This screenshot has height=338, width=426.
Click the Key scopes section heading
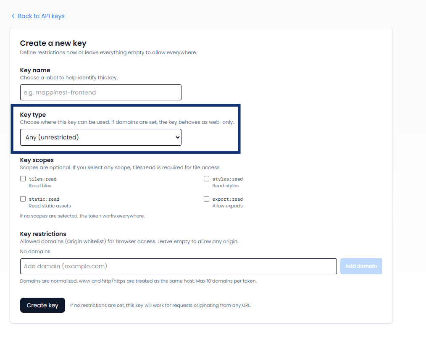(37, 160)
